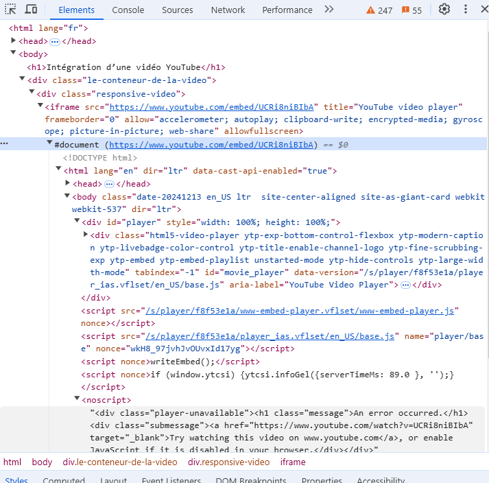Switch to the Network tab
Image resolution: width=489 pixels, height=483 pixels.
click(x=228, y=10)
